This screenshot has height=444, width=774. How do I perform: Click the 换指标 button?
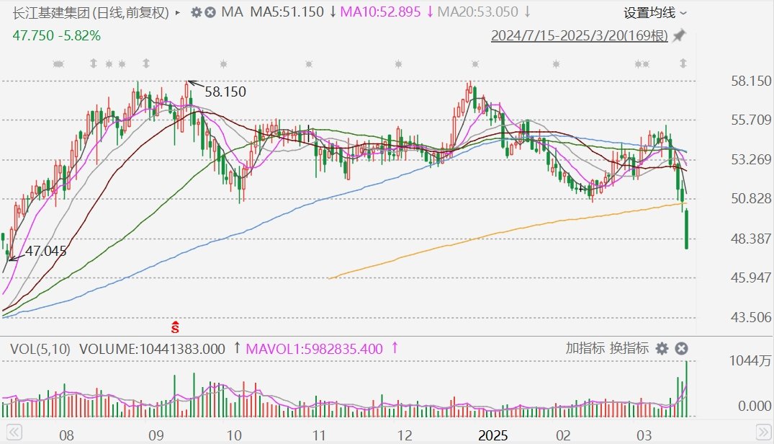(x=629, y=348)
